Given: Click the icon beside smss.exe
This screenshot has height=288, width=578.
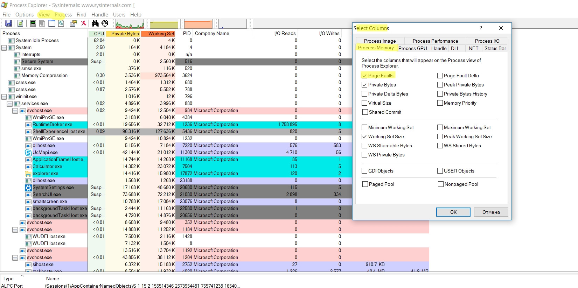Looking at the screenshot, I should [17, 69].
